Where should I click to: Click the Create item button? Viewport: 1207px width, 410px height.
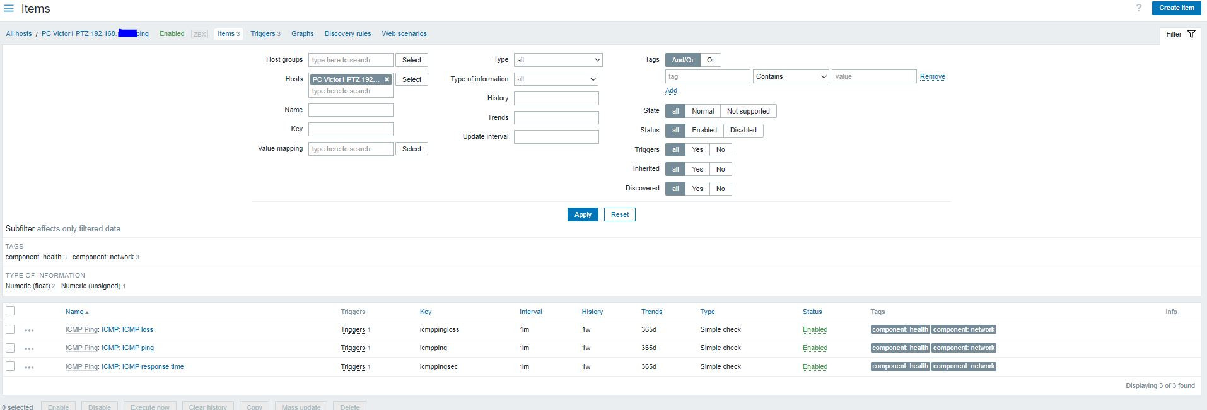(x=1176, y=8)
